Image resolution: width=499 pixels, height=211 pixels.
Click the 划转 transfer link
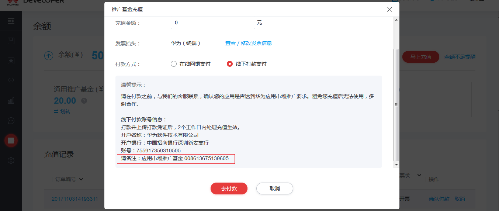point(62,111)
